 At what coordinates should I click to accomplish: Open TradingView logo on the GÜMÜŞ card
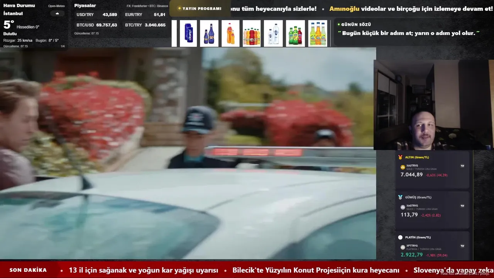coord(462,206)
